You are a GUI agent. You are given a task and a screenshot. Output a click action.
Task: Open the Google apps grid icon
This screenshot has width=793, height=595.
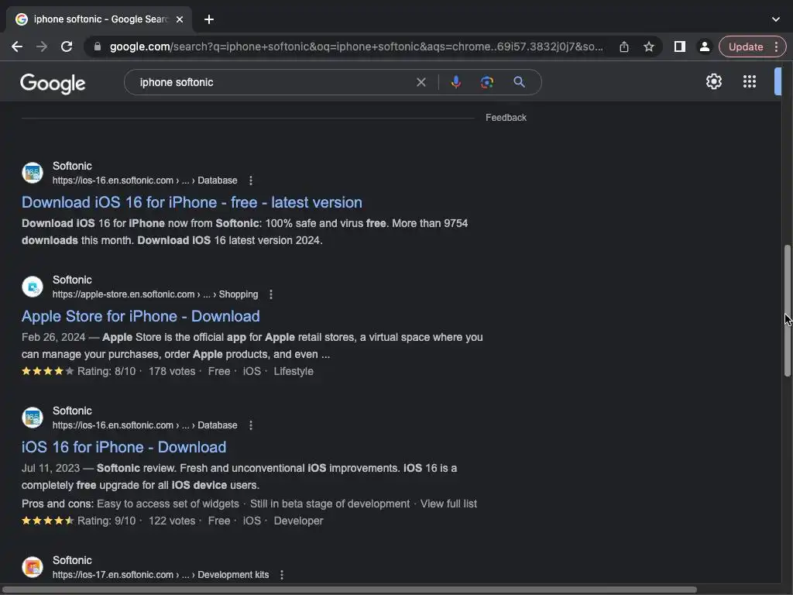pyautogui.click(x=750, y=81)
